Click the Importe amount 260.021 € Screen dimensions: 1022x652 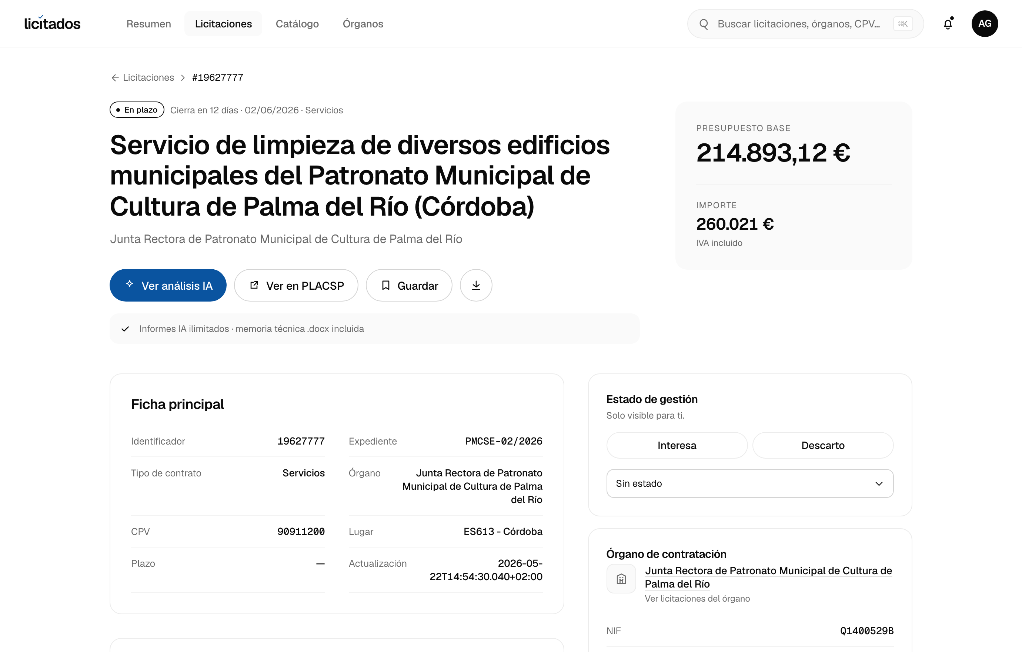tap(735, 224)
